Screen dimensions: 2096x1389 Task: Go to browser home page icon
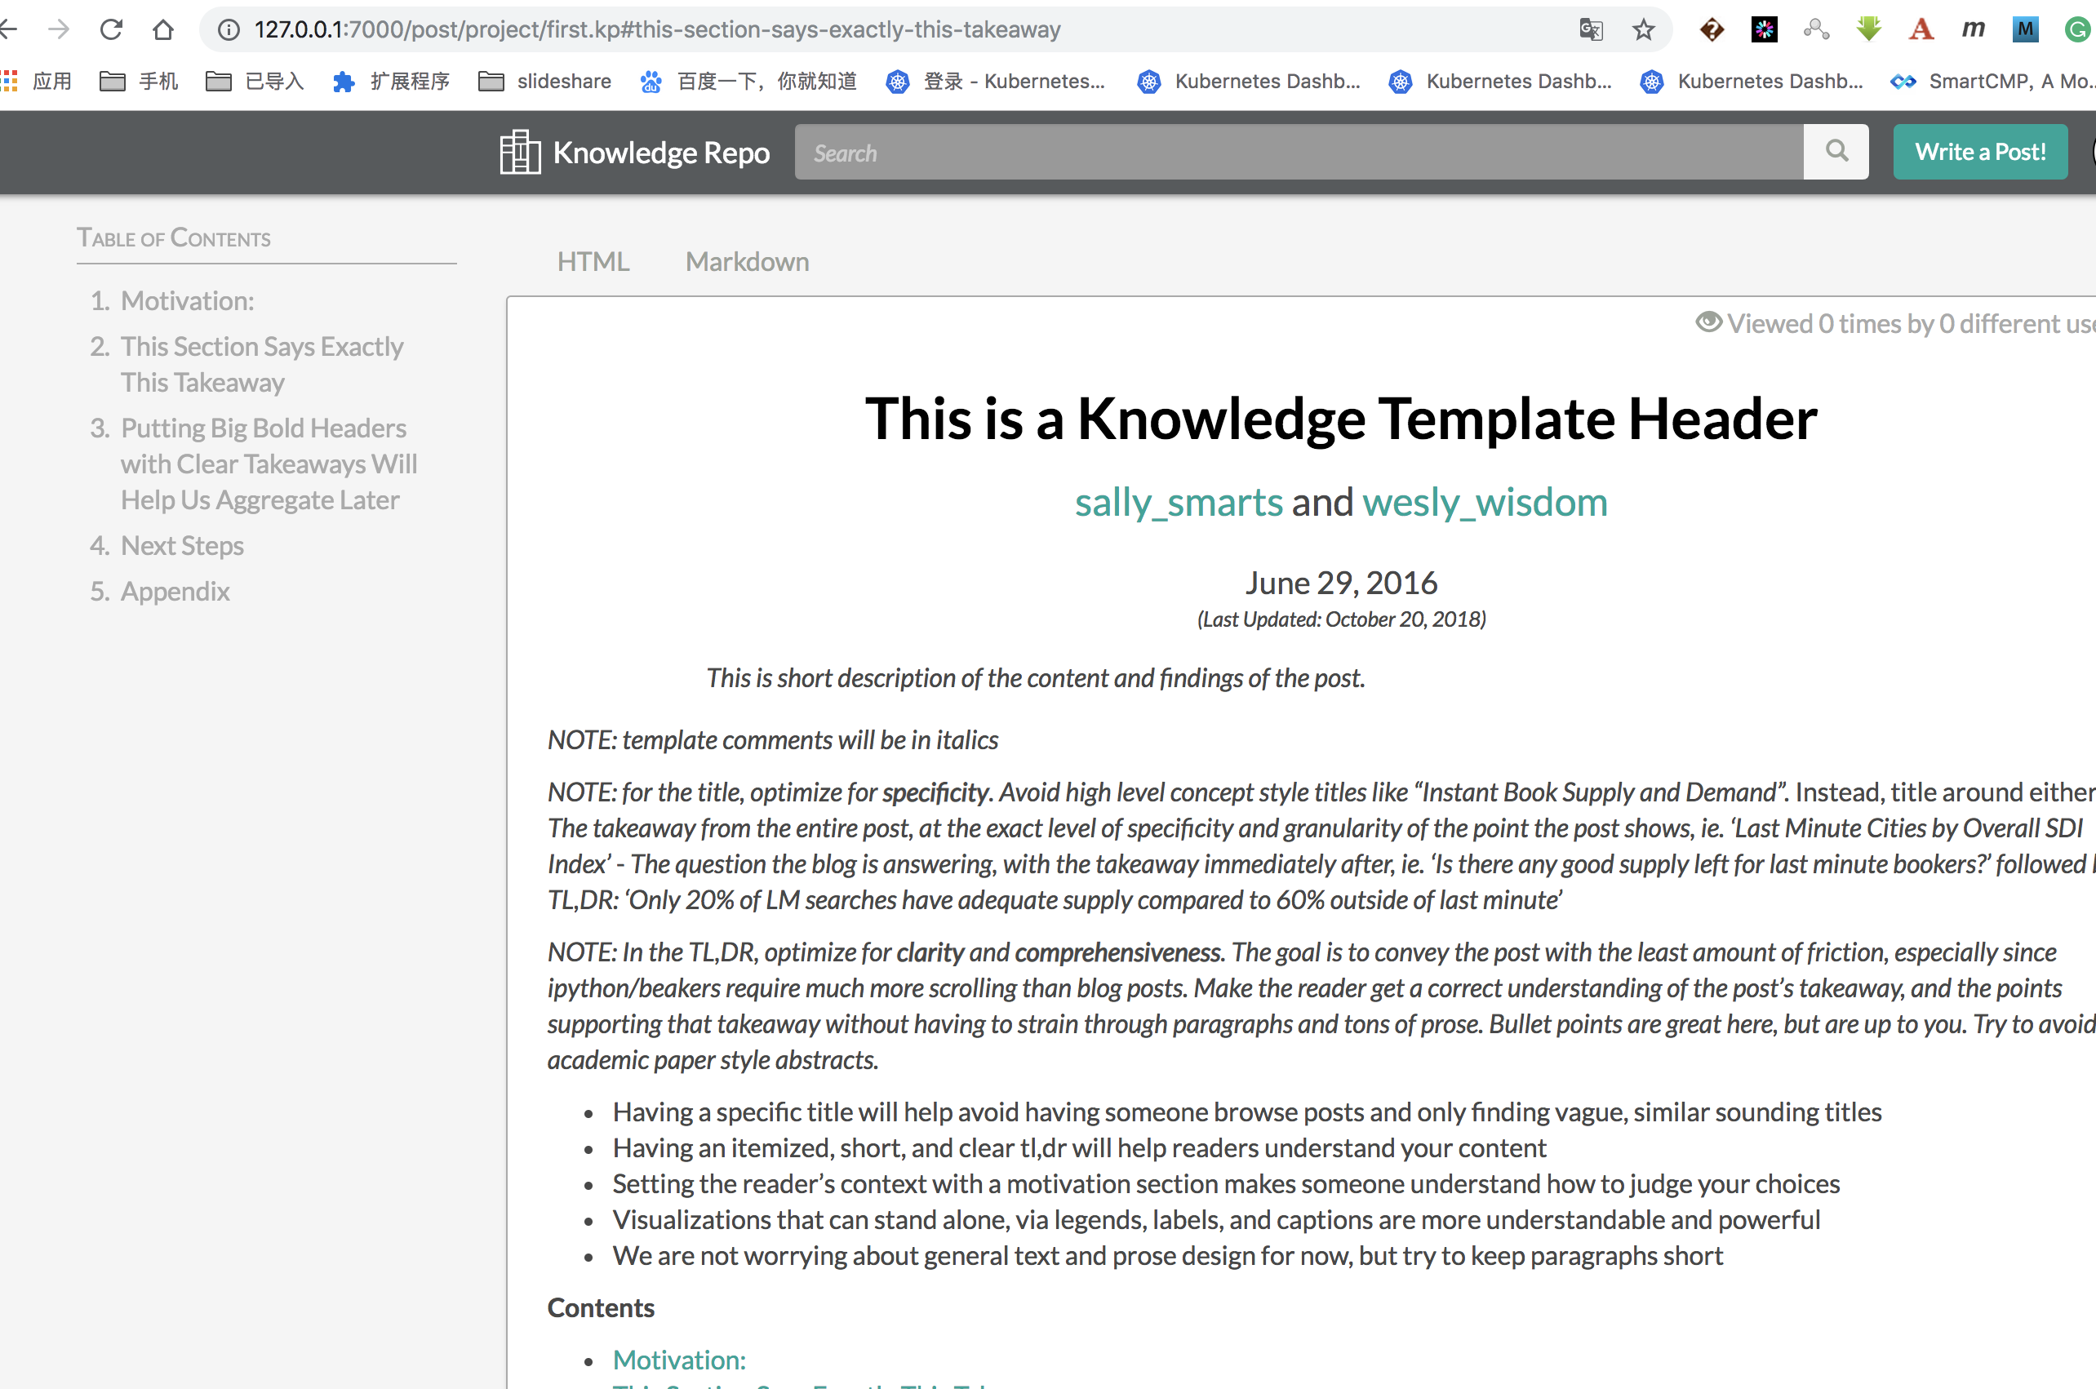163,29
